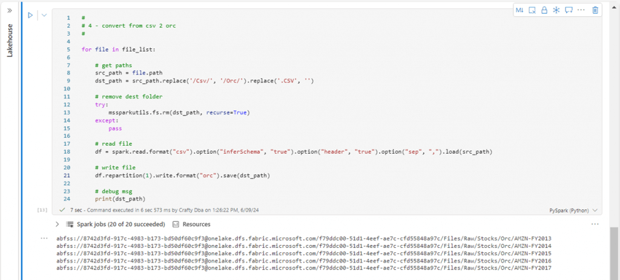Delete the cell with trash icon
This screenshot has width=620, height=280.
coord(595,10)
